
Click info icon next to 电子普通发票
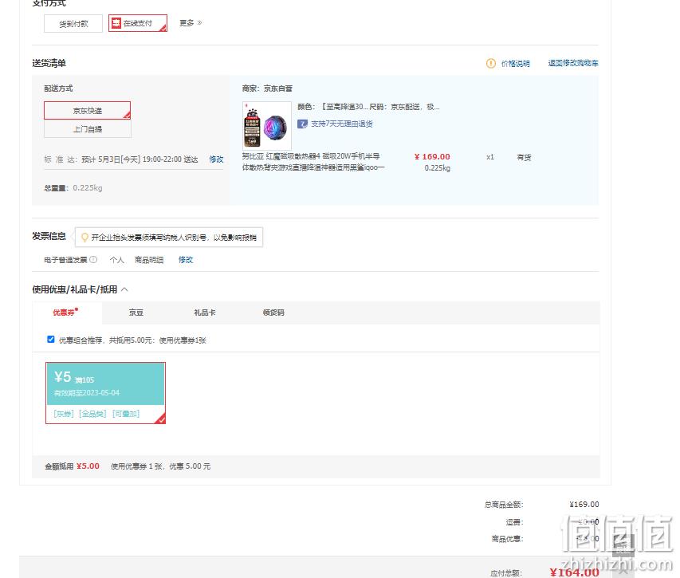tap(93, 260)
